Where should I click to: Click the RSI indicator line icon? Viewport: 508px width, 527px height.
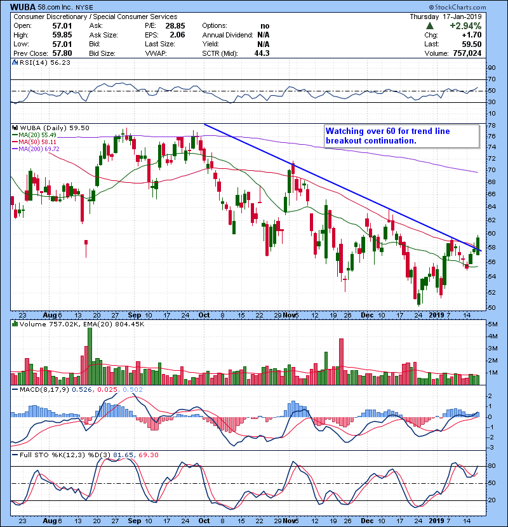point(15,62)
